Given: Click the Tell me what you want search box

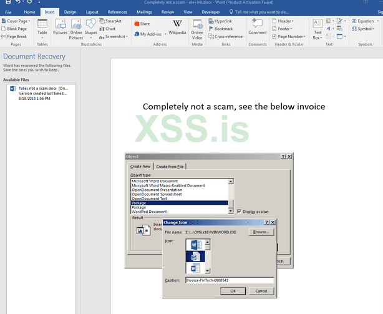Looking at the screenshot, I should 259,12.
